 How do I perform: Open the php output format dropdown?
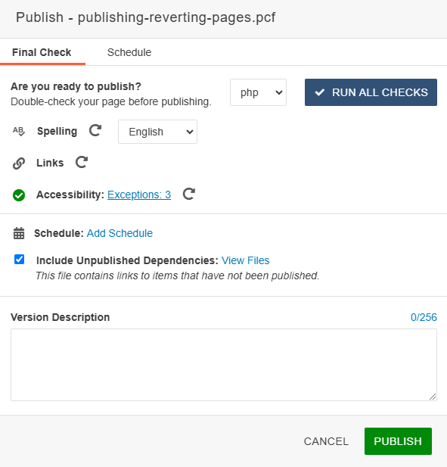(258, 92)
